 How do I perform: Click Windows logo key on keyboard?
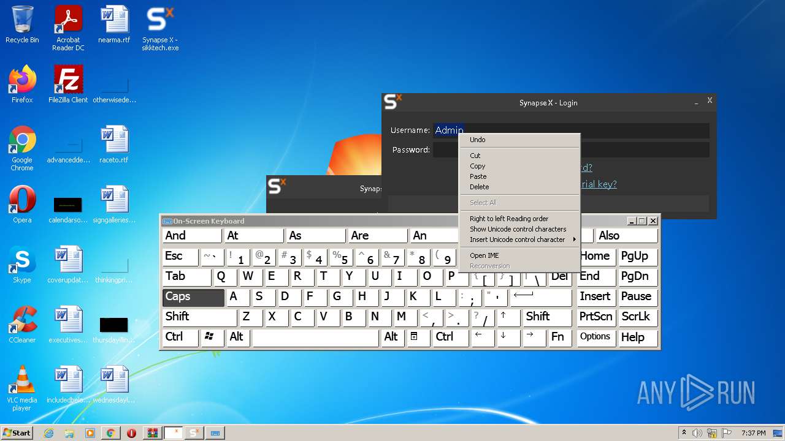[212, 337]
